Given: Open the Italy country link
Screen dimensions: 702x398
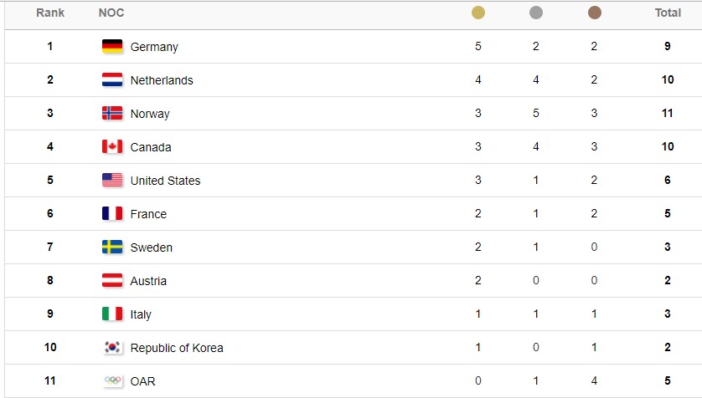Looking at the screenshot, I should tap(141, 314).
